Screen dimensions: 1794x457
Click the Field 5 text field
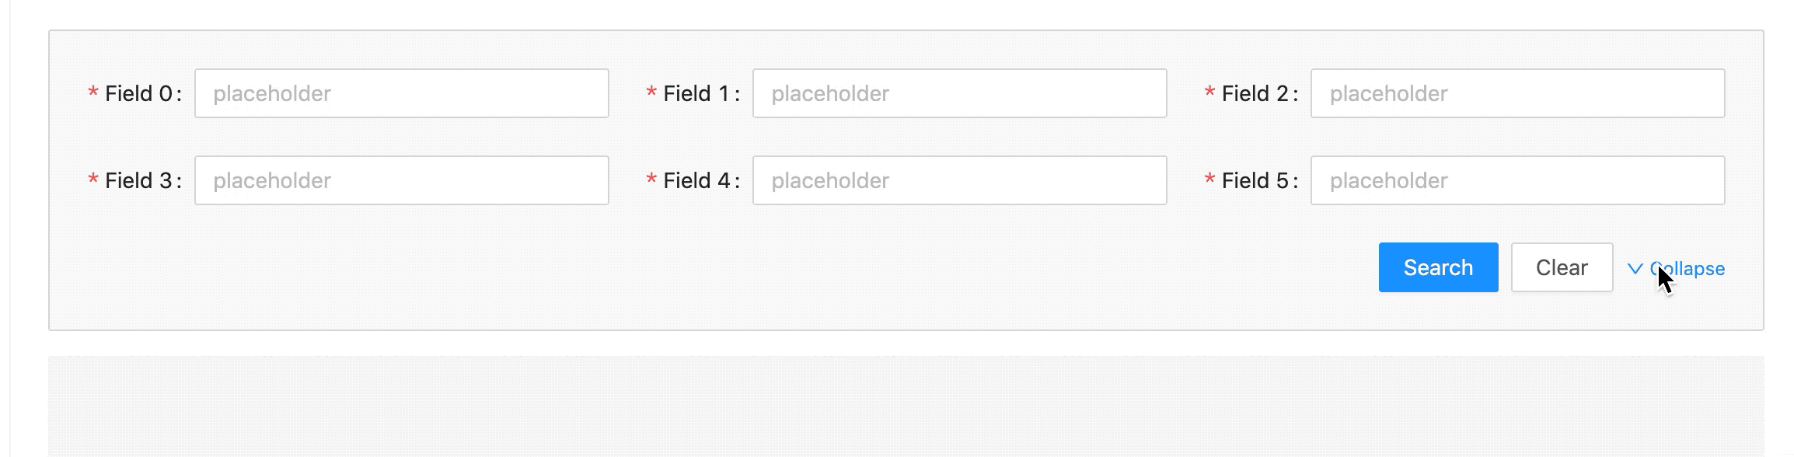pyautogui.click(x=1517, y=180)
